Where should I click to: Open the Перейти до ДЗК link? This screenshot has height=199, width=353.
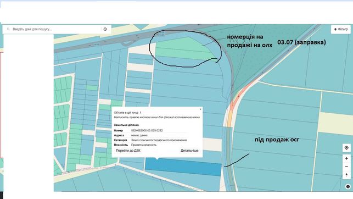click(x=128, y=151)
